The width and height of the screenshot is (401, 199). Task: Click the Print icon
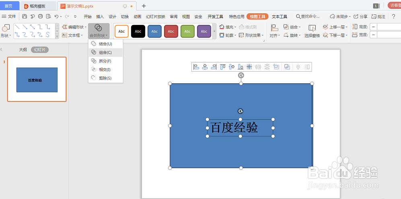point(40,17)
